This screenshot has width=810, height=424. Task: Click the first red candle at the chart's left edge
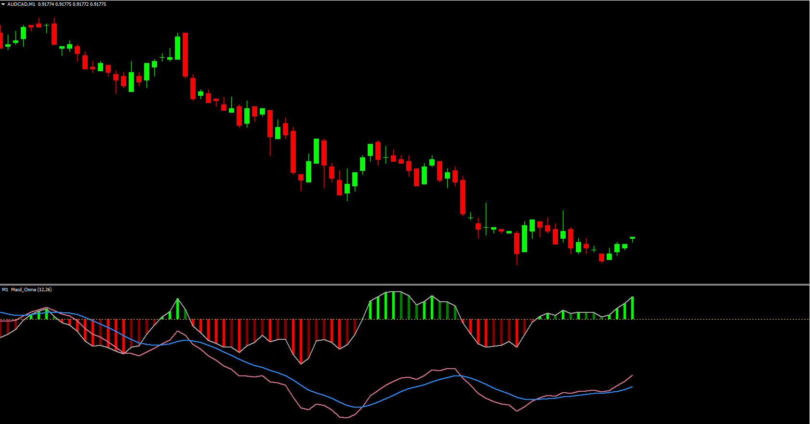coord(1,40)
